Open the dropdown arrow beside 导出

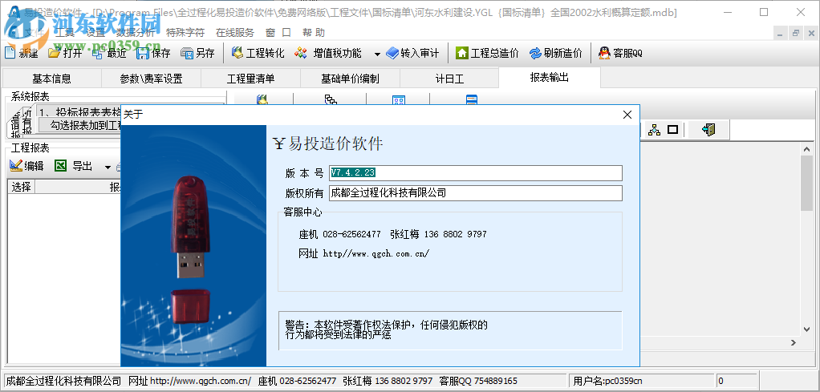click(108, 167)
